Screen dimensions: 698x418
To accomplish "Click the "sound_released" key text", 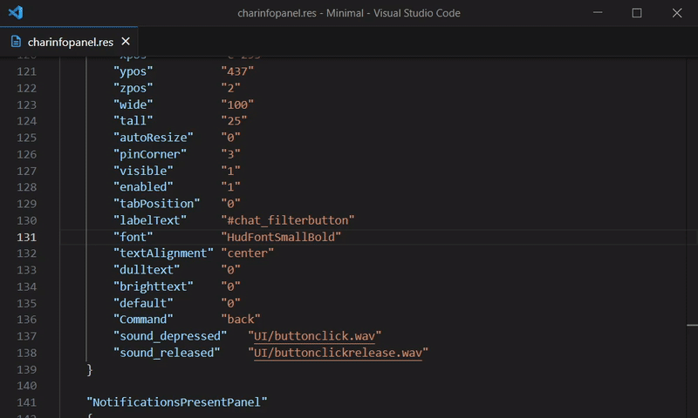I will coord(167,353).
